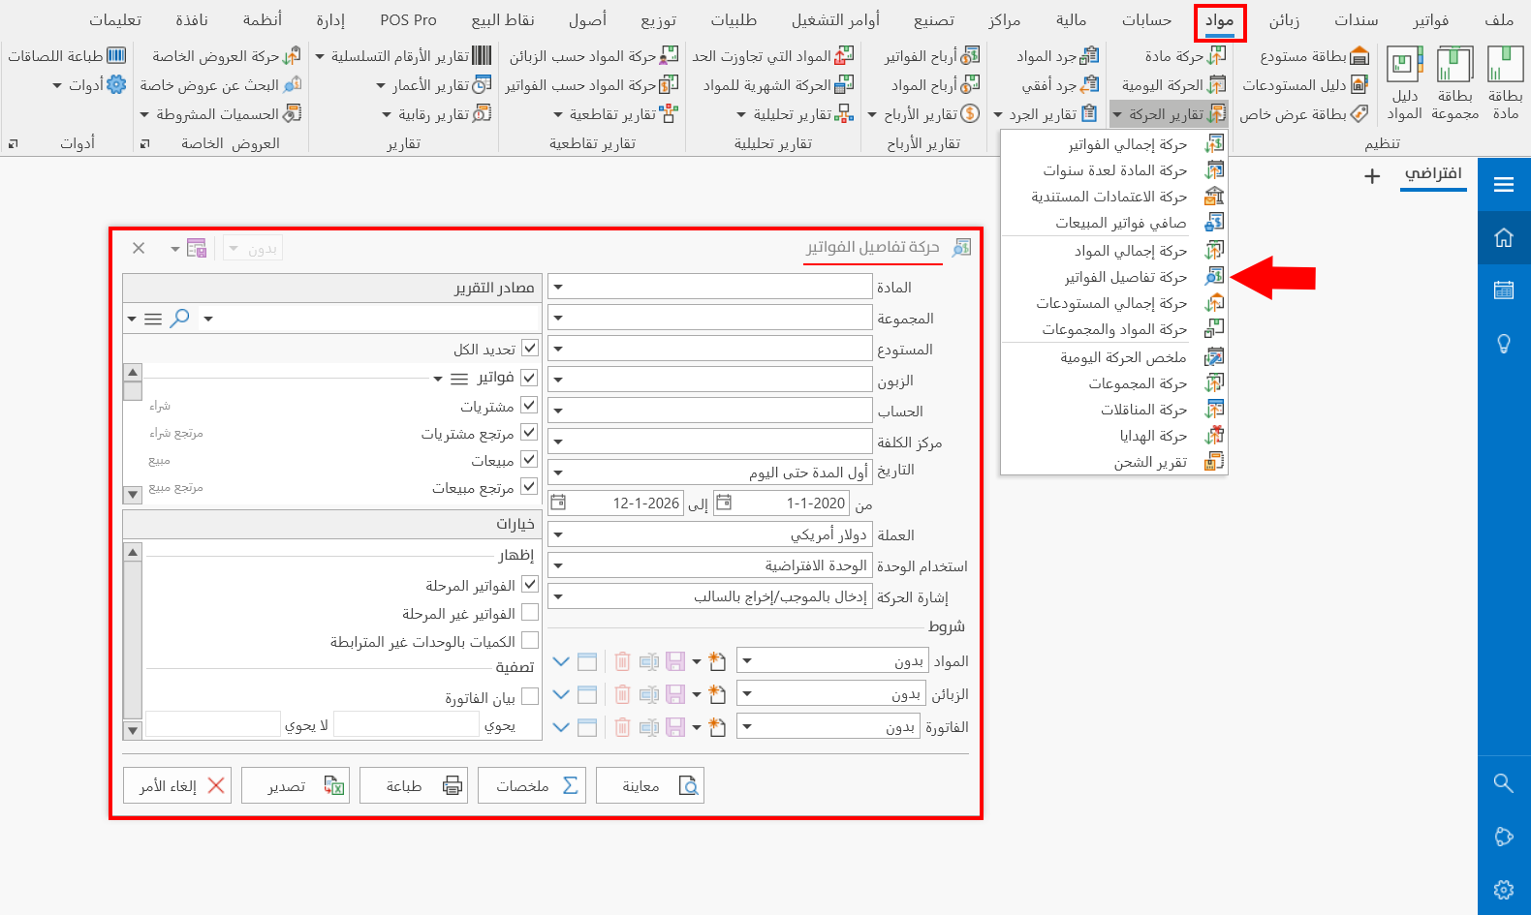
Task: Expand the المواد condition row chevron
Action: click(x=561, y=661)
